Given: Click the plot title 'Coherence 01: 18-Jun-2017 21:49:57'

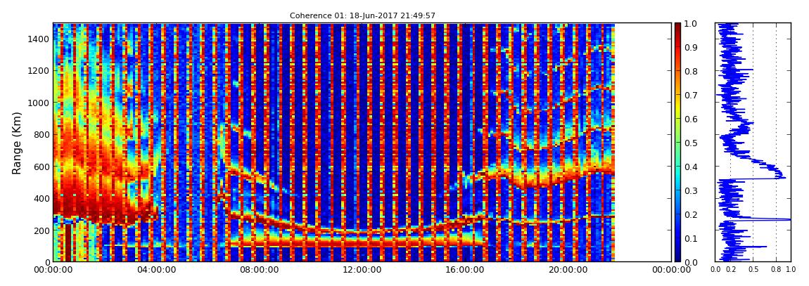Looking at the screenshot, I should click(x=362, y=15).
